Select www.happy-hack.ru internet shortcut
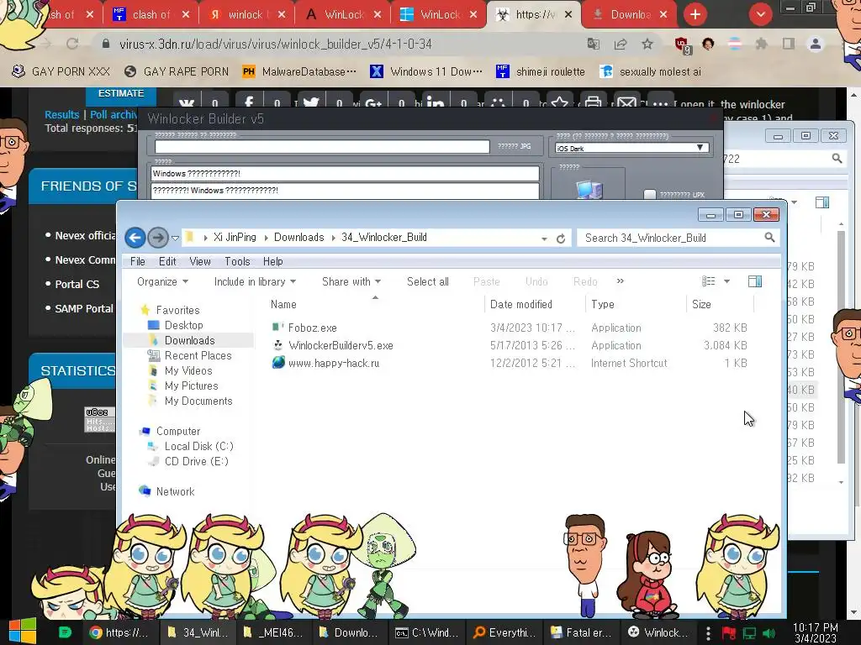Screen dimensions: 861x645 coord(334,363)
